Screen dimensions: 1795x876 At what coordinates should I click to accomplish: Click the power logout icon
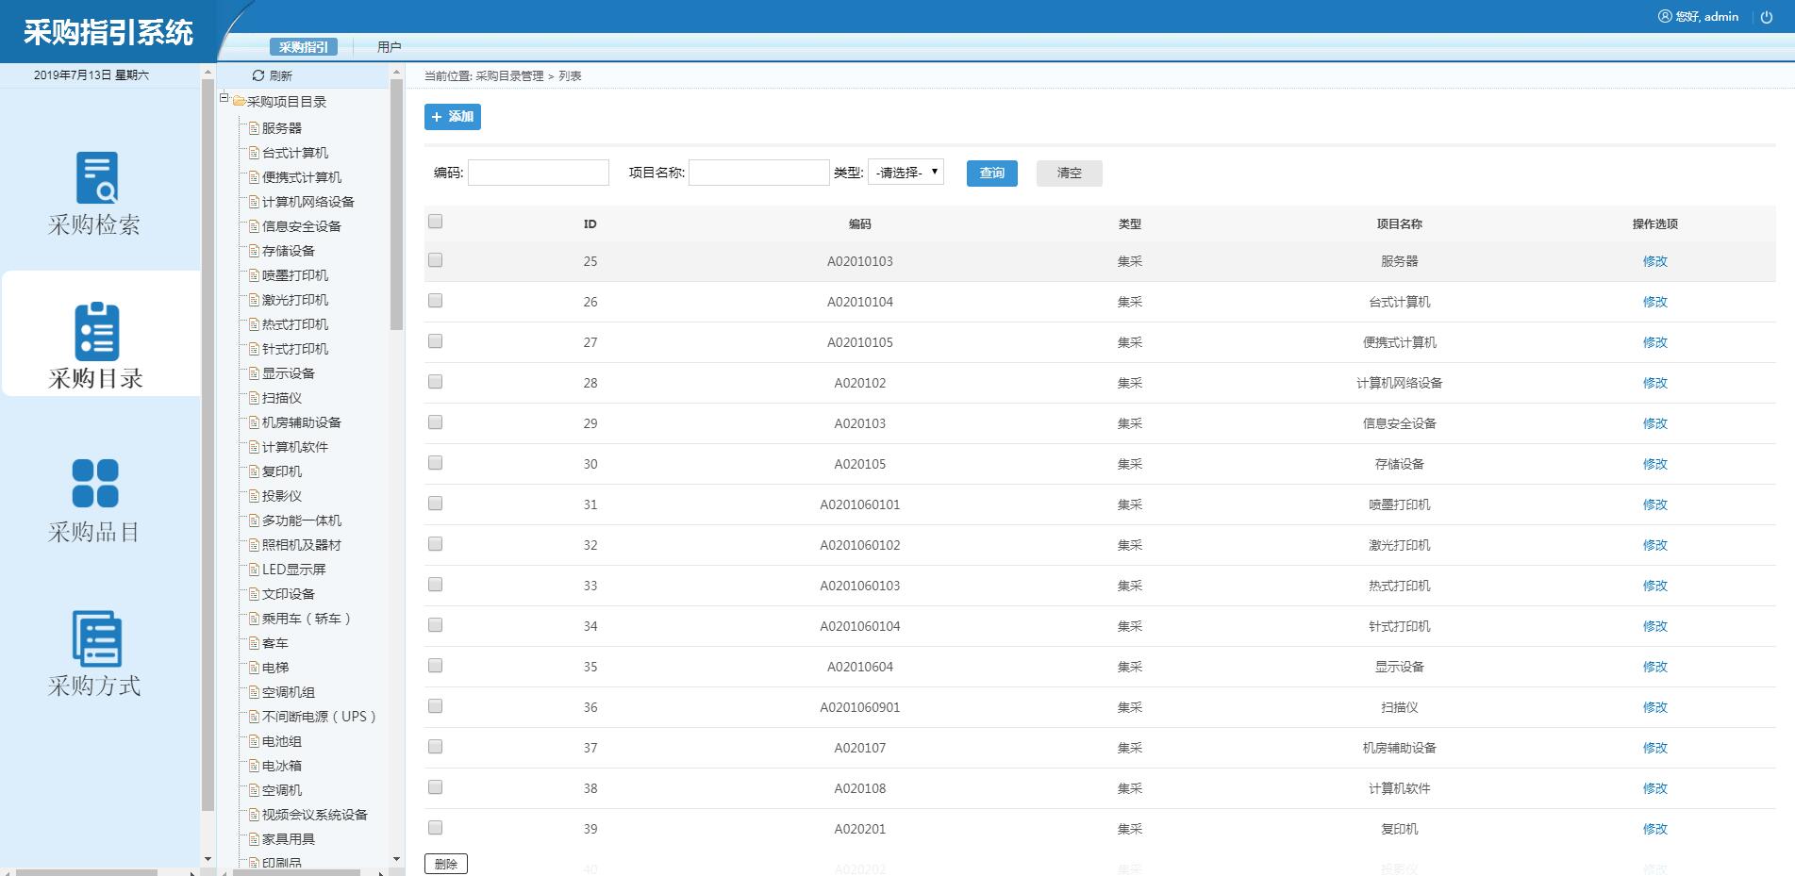pos(1767,17)
